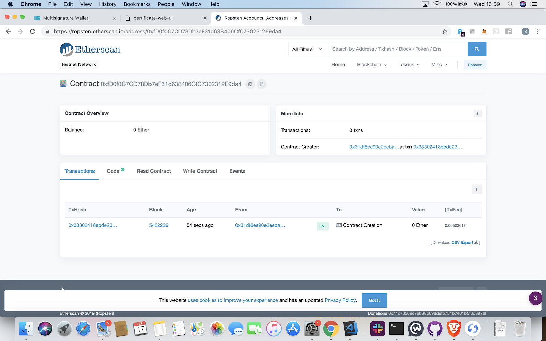Viewport: 546px width, 341px height.
Task: Reload the current page
Action: (x=33, y=31)
